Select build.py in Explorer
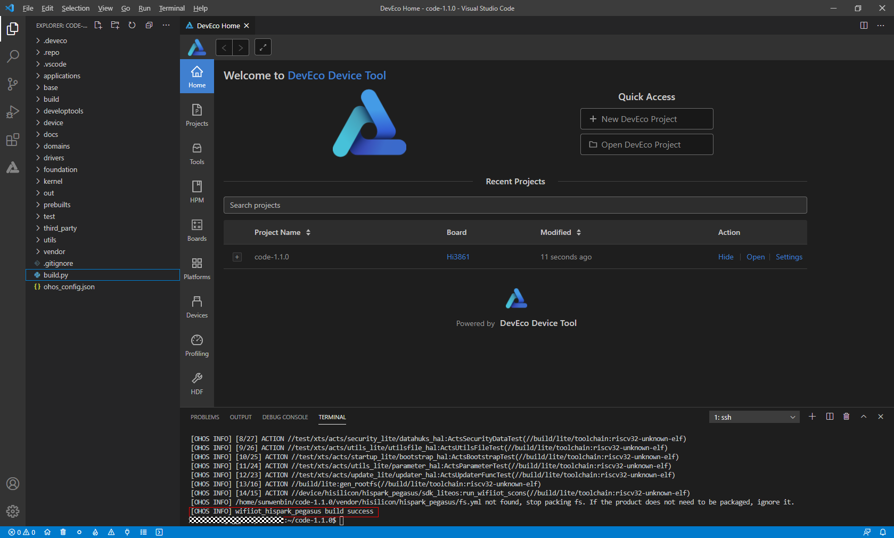The image size is (894, 538). coord(103,275)
